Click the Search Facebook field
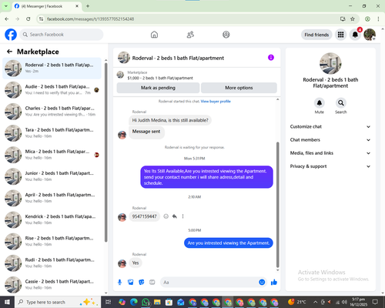The image size is (385, 308). tap(62, 35)
